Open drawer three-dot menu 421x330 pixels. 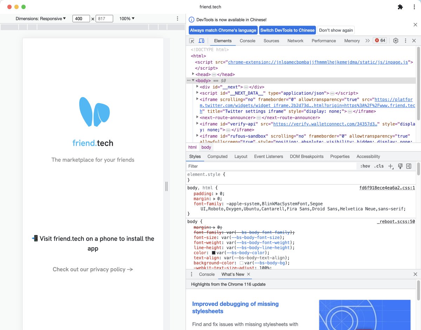pyautogui.click(x=192, y=274)
